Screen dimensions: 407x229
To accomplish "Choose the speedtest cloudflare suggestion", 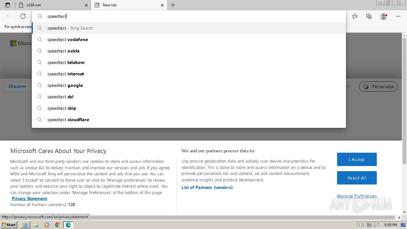I will (x=189, y=120).
